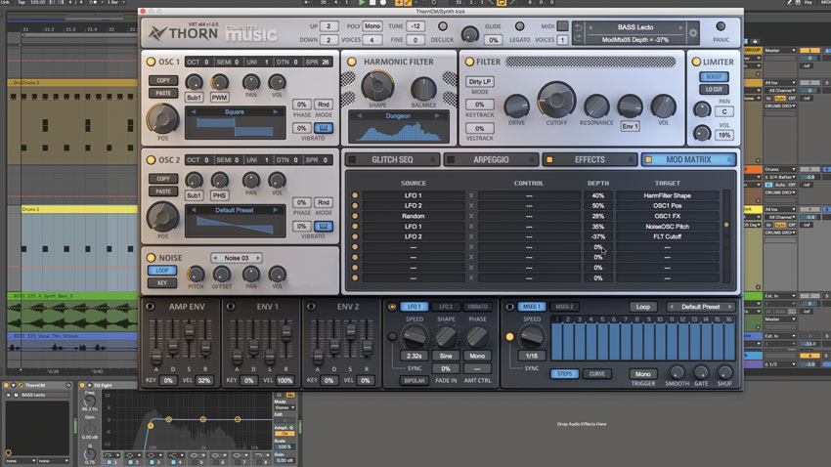The height and width of the screenshot is (467, 831).
Task: Click OSC 2 vibrato waveform icon
Action: [324, 226]
